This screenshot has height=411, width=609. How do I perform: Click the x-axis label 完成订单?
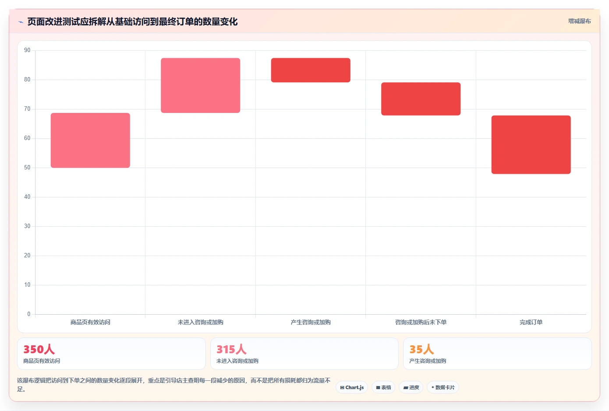click(531, 322)
